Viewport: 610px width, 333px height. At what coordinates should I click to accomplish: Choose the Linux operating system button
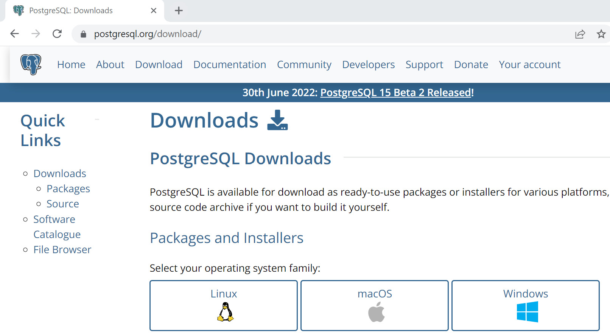pyautogui.click(x=224, y=305)
